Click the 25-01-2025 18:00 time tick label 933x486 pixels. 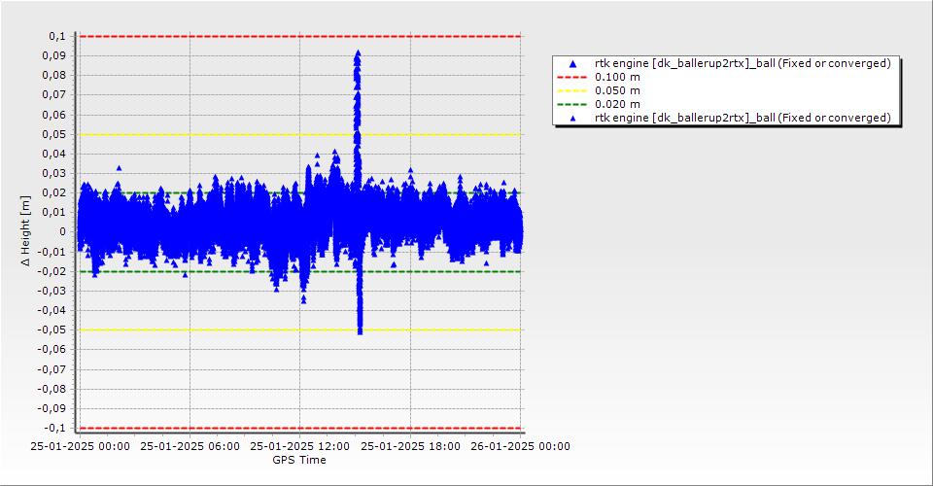pos(410,446)
